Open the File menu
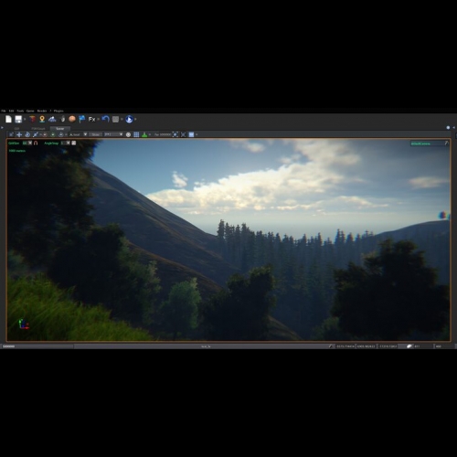 [4, 111]
